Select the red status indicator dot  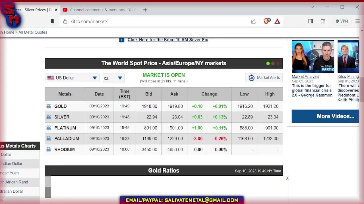point(278,63)
